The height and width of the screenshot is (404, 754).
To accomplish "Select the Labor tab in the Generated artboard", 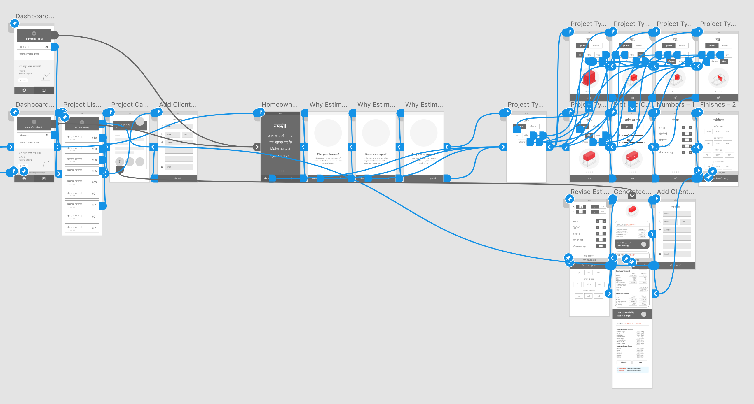I will click(640, 362).
